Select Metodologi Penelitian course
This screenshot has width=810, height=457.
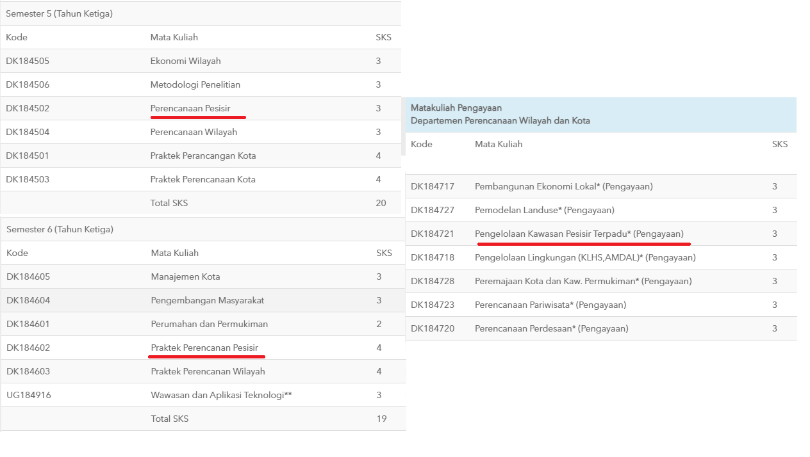pos(195,84)
